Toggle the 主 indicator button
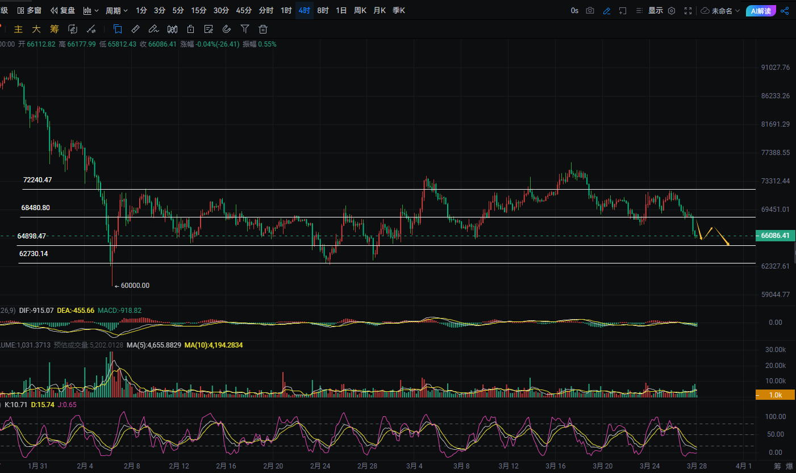This screenshot has height=473, width=796. [18, 29]
